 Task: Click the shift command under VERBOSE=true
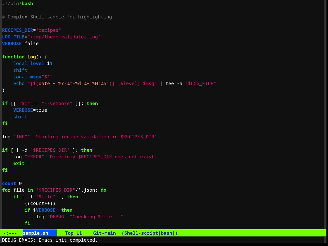tap(20, 117)
